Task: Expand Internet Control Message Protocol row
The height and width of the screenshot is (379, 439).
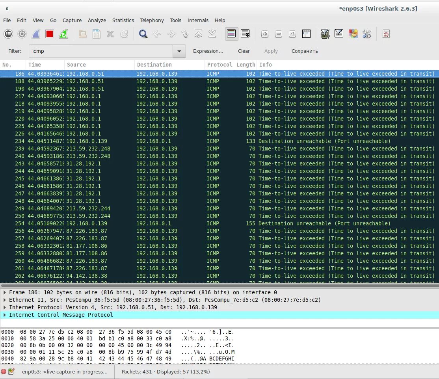Action: coord(4,315)
